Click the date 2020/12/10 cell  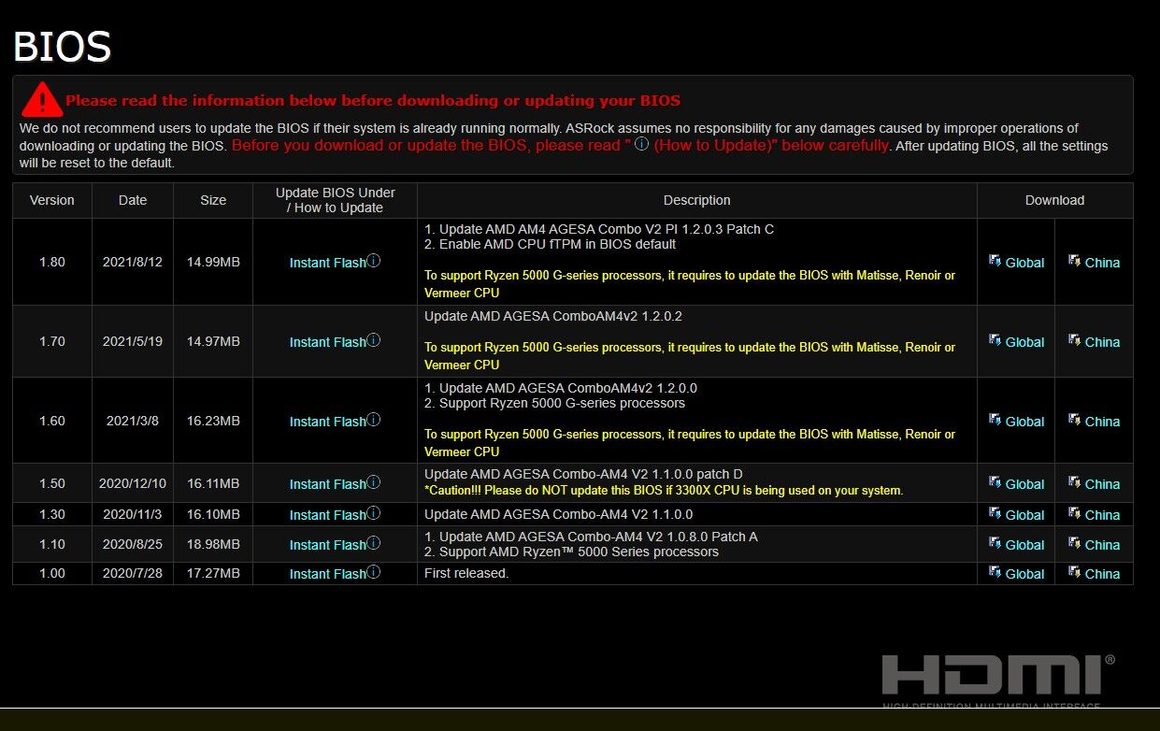[x=133, y=483]
